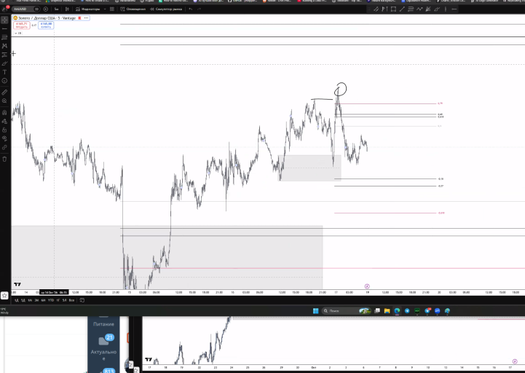Open the Windows Start menu

(x=315, y=311)
